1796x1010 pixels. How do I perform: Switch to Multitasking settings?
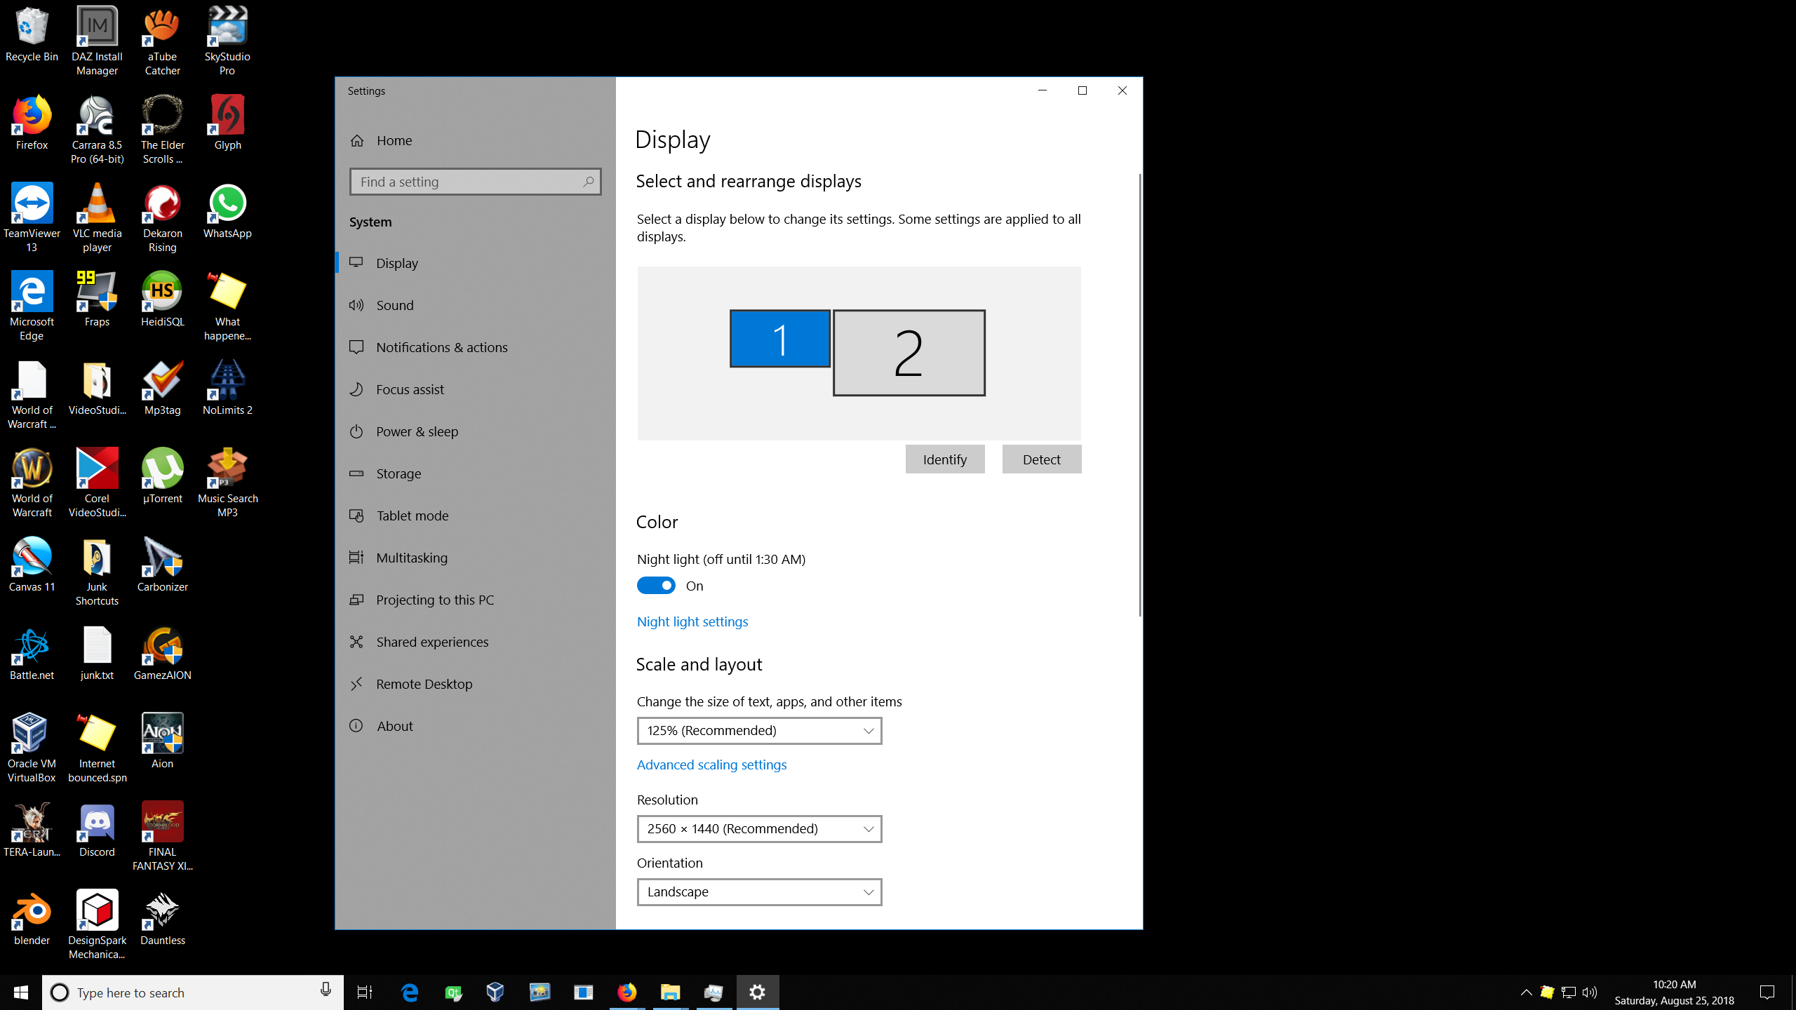(x=412, y=558)
